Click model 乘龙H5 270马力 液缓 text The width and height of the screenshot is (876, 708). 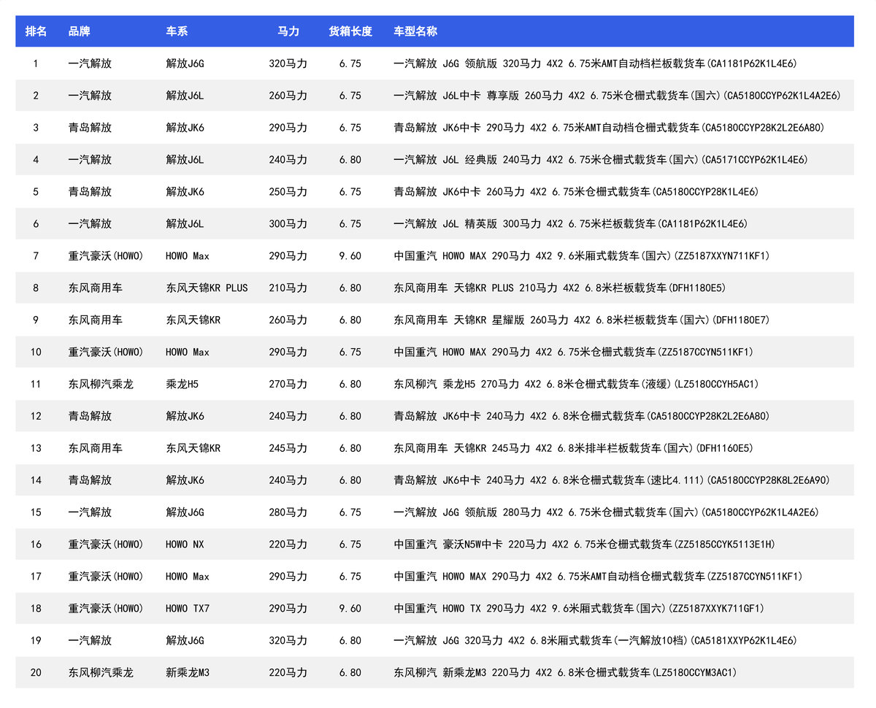(x=577, y=385)
